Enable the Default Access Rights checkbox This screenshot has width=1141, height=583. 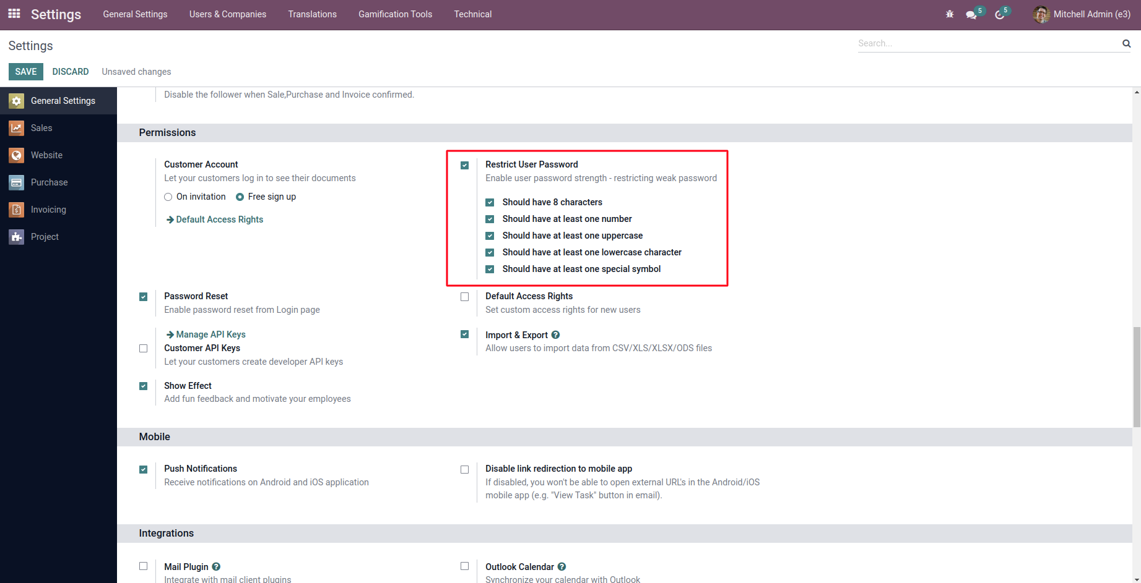(x=465, y=297)
